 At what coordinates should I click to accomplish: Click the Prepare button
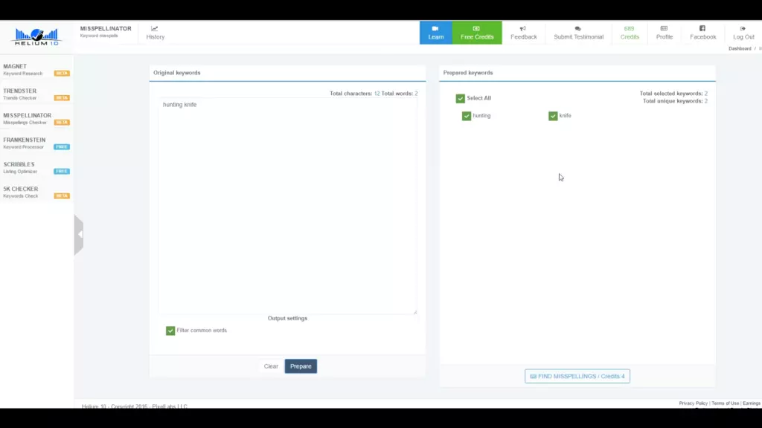[x=301, y=366]
